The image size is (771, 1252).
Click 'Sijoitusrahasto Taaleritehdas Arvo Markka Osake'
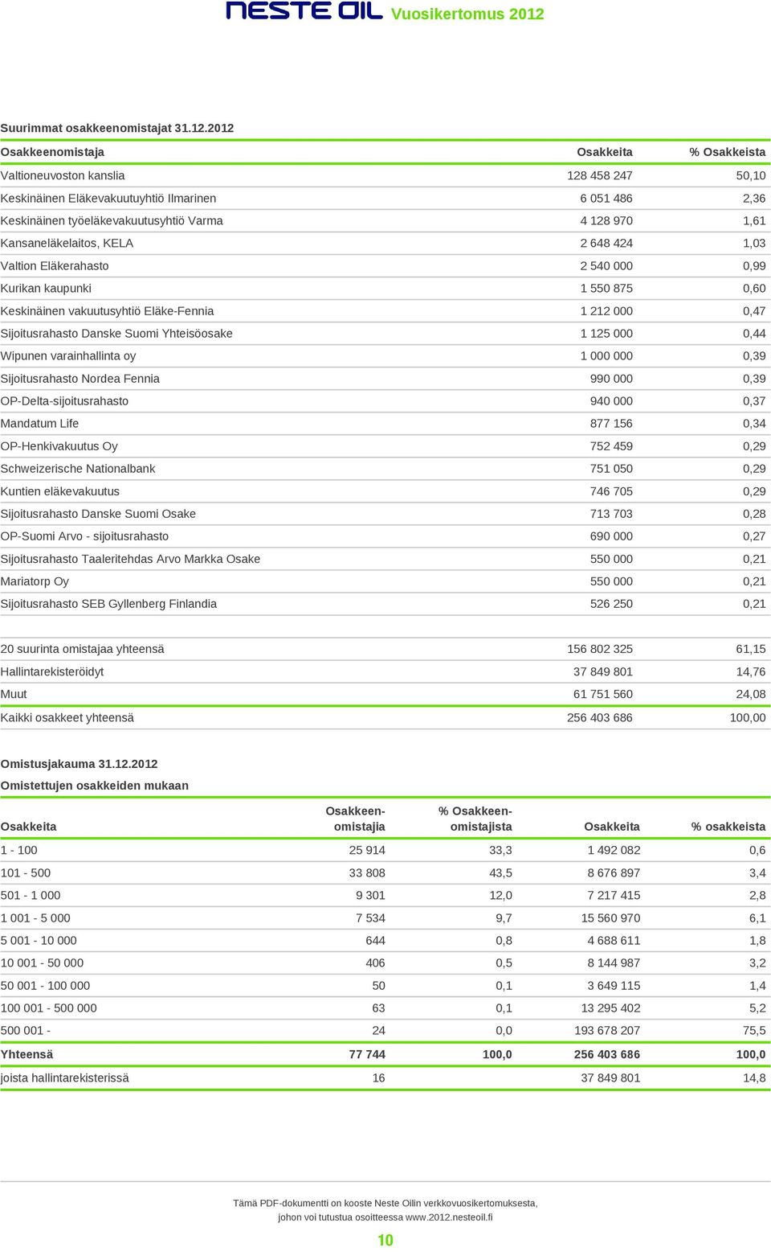130,558
